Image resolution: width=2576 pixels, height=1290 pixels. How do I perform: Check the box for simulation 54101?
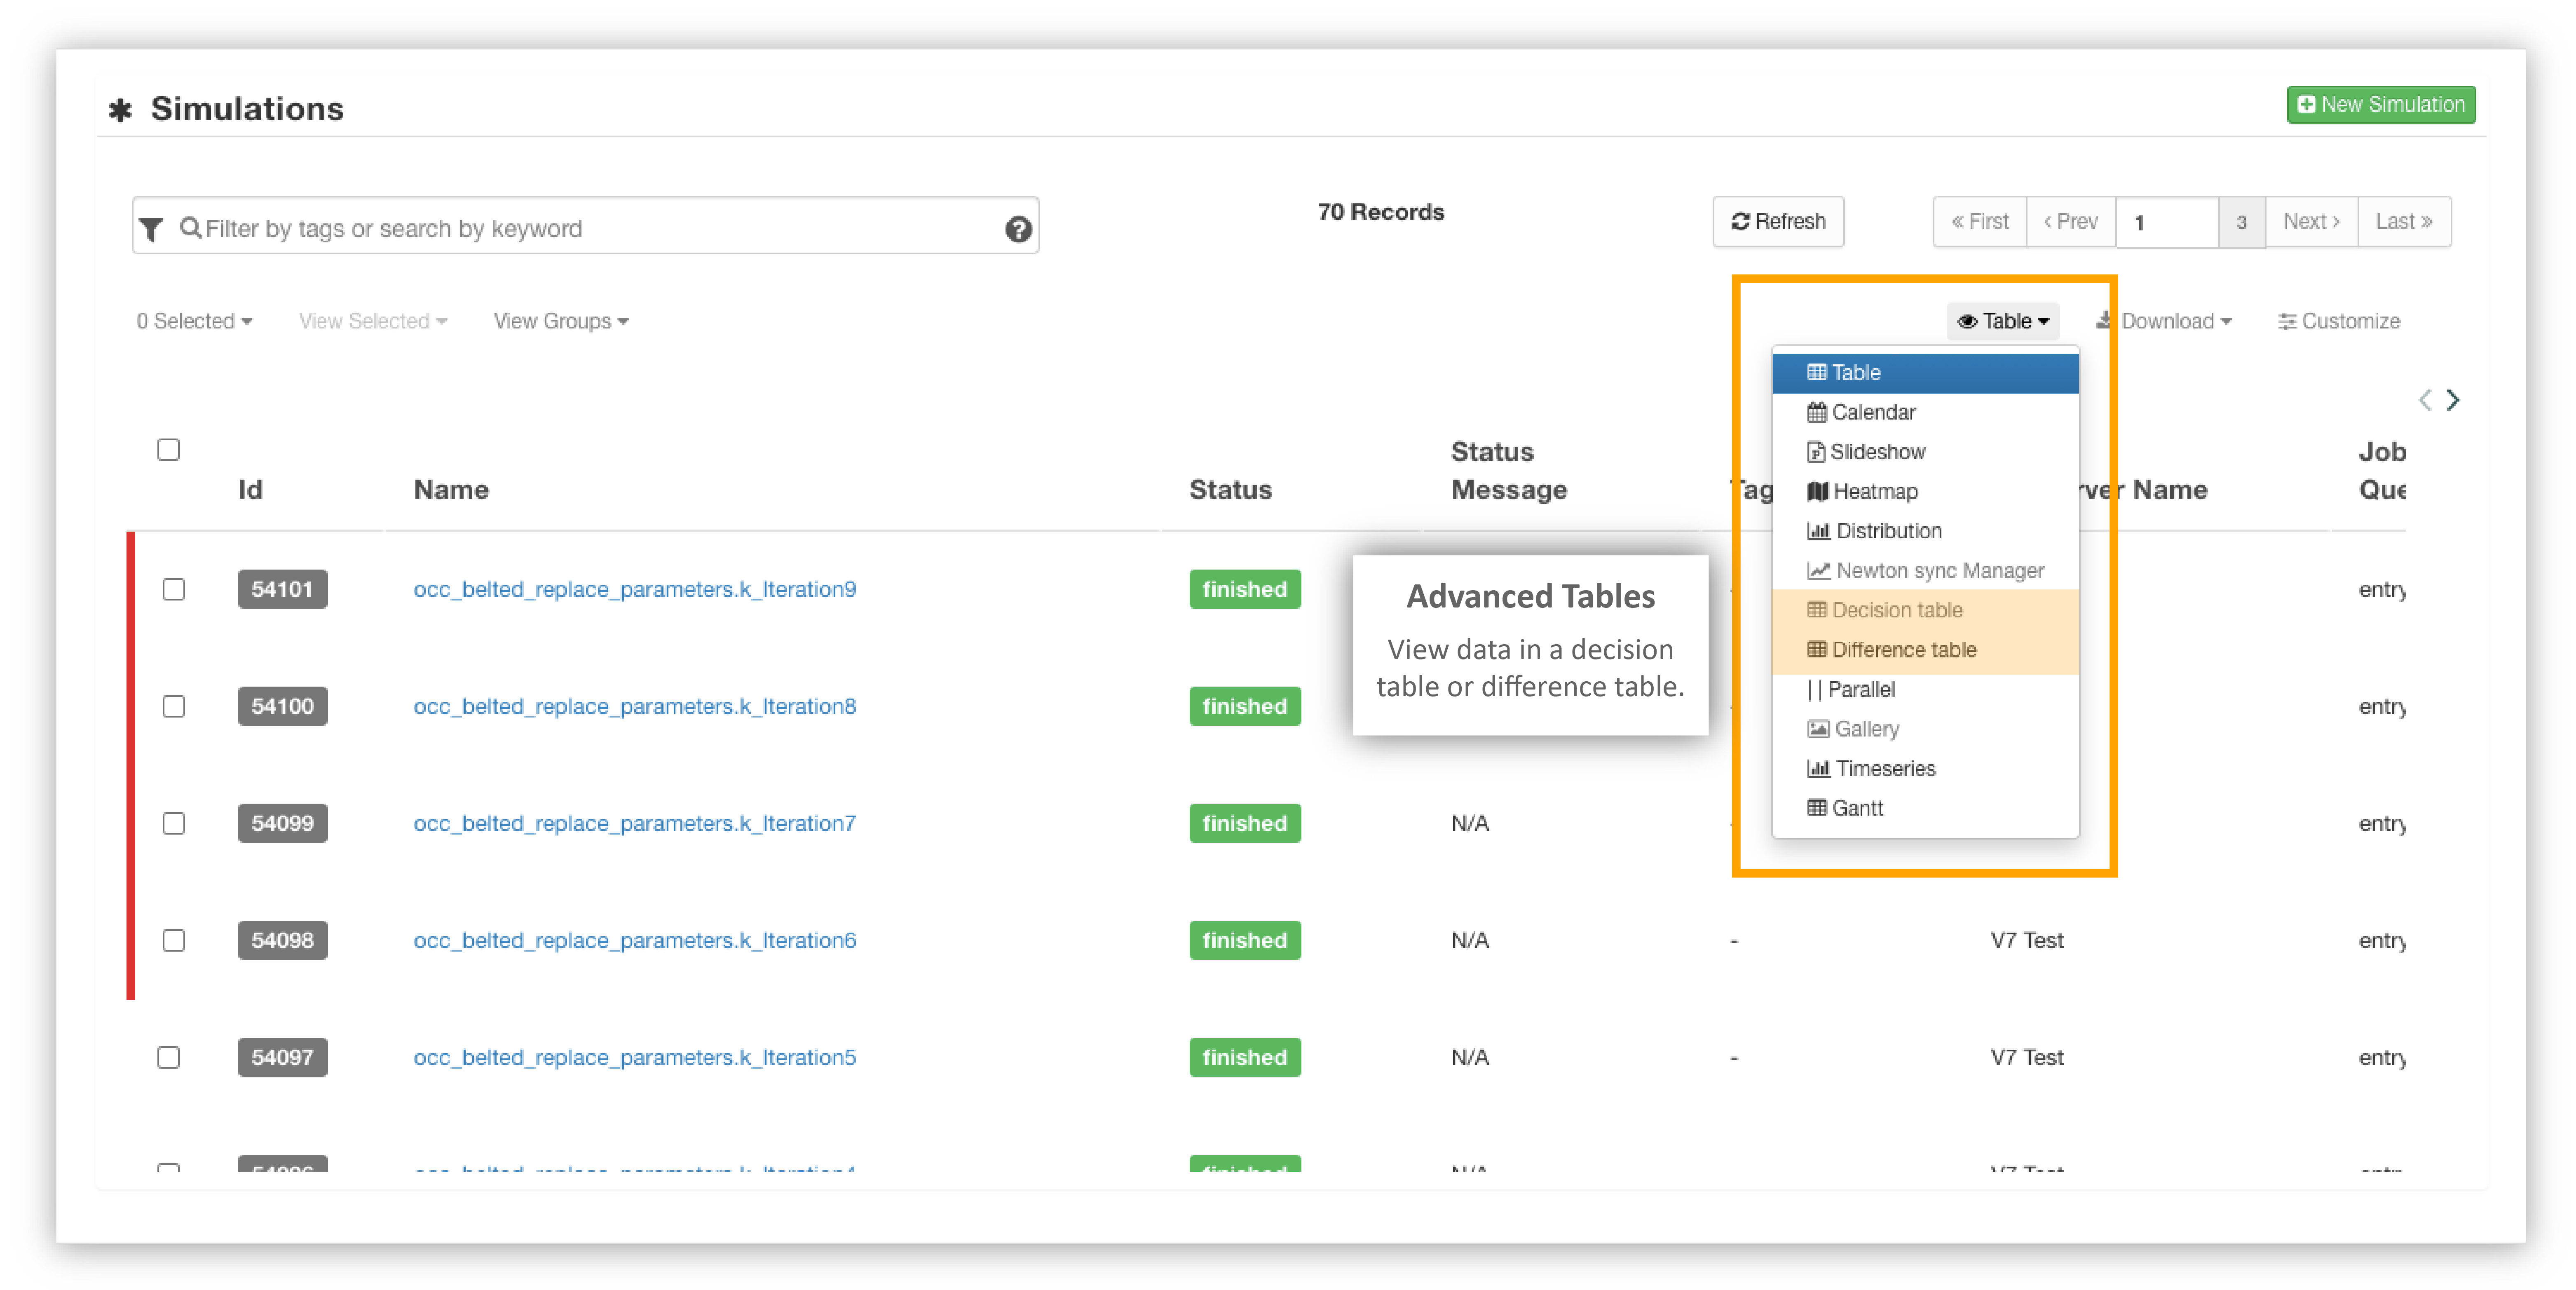coord(174,589)
